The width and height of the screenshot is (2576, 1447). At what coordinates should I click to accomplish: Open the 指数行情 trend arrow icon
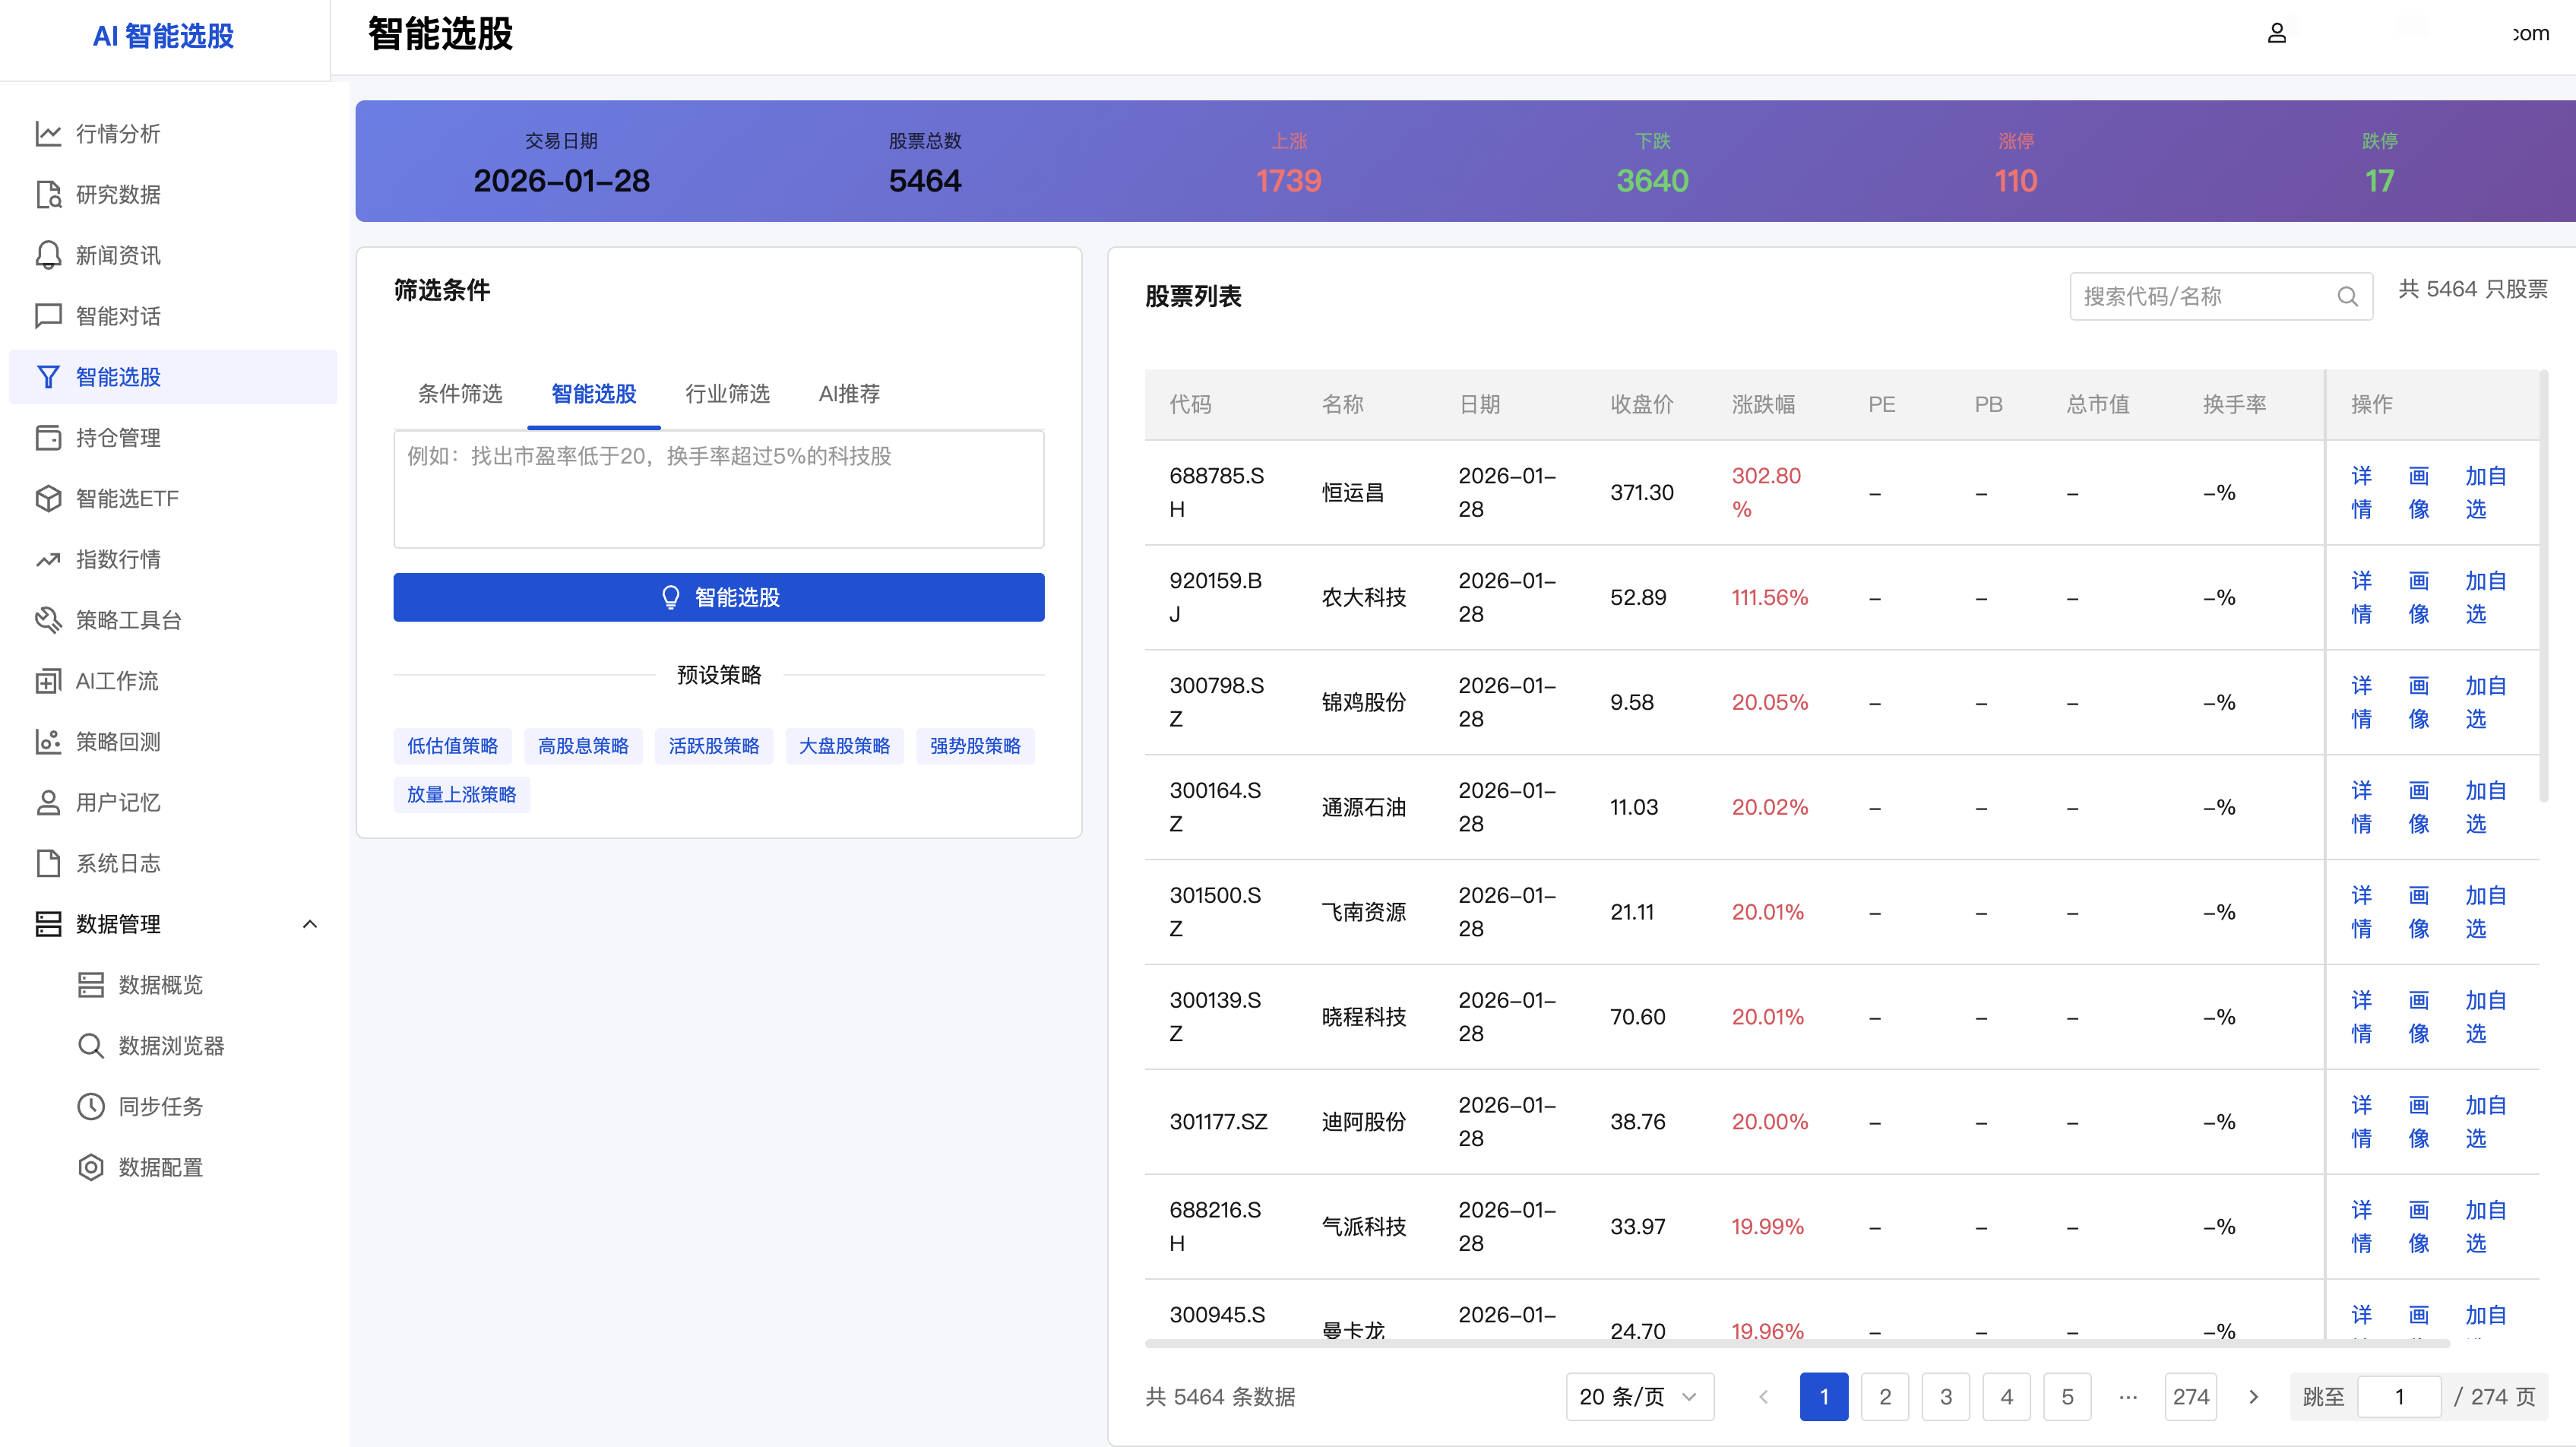(x=48, y=559)
